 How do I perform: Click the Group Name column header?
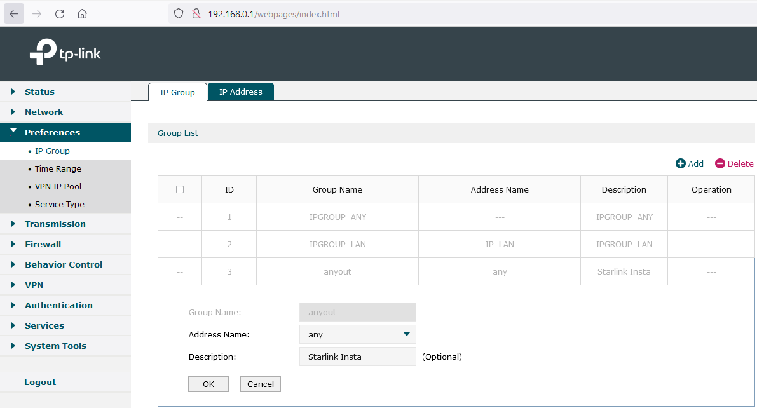[338, 189]
